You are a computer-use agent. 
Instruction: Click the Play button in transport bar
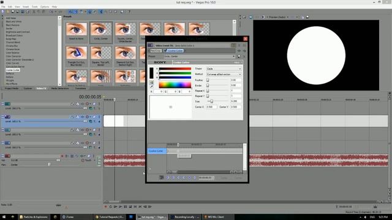click(x=121, y=207)
